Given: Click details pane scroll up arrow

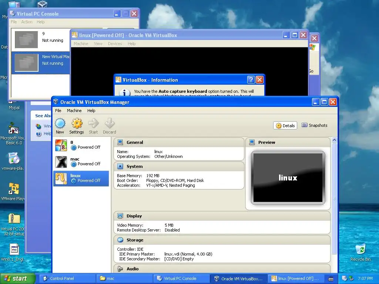Looking at the screenshot, I should (334, 140).
